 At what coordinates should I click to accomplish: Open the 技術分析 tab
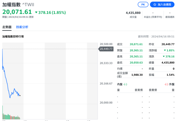pyautogui.click(x=22, y=27)
